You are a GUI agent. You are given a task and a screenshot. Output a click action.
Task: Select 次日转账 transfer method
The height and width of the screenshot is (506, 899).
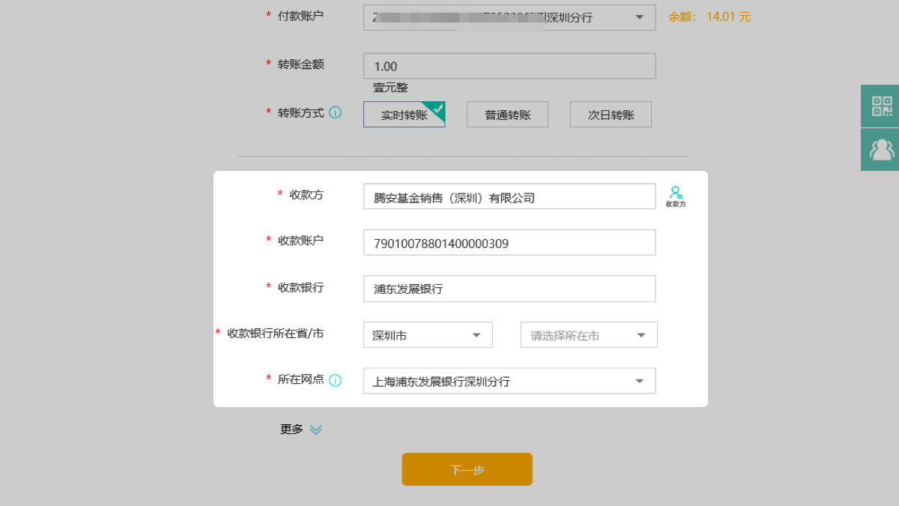(610, 115)
